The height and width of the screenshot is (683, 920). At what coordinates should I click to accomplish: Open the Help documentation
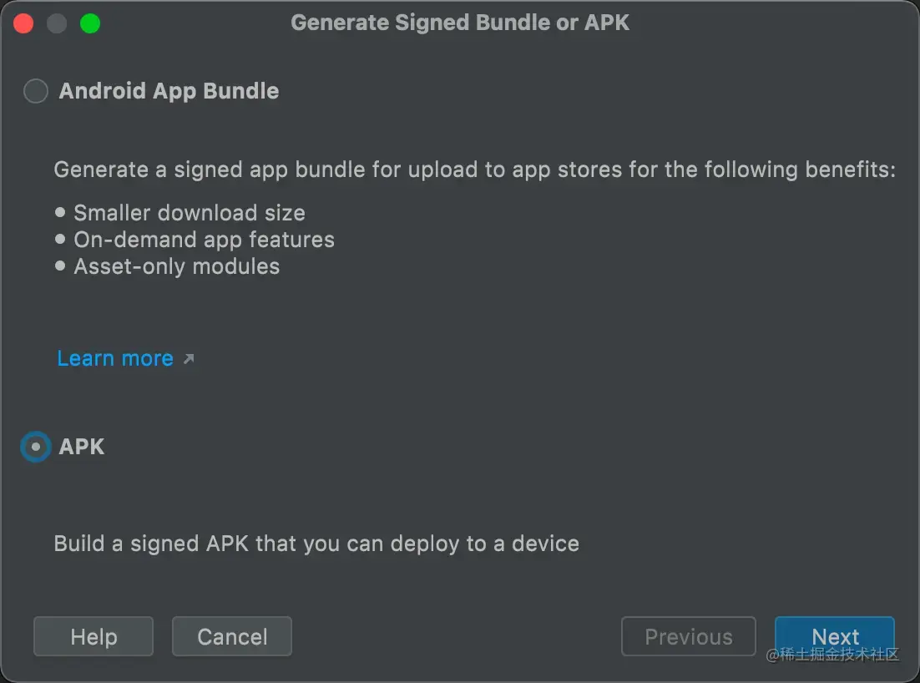tap(93, 636)
